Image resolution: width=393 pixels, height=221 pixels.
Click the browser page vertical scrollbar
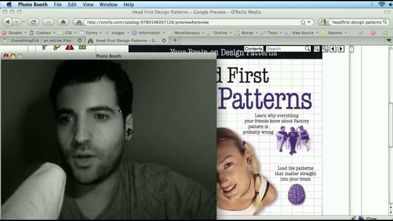click(x=391, y=125)
